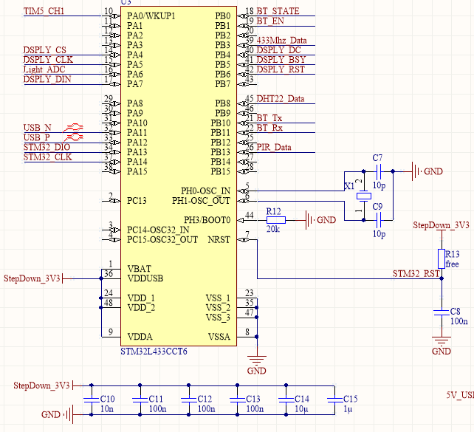Click the PH0-OSC_IN pin label
Screen dimensions: 474x432
click(x=205, y=191)
